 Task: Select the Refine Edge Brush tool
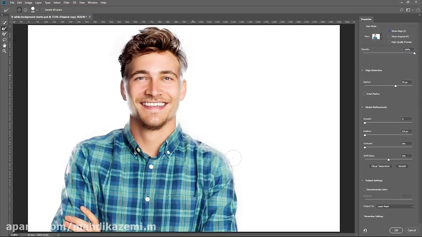point(4,29)
